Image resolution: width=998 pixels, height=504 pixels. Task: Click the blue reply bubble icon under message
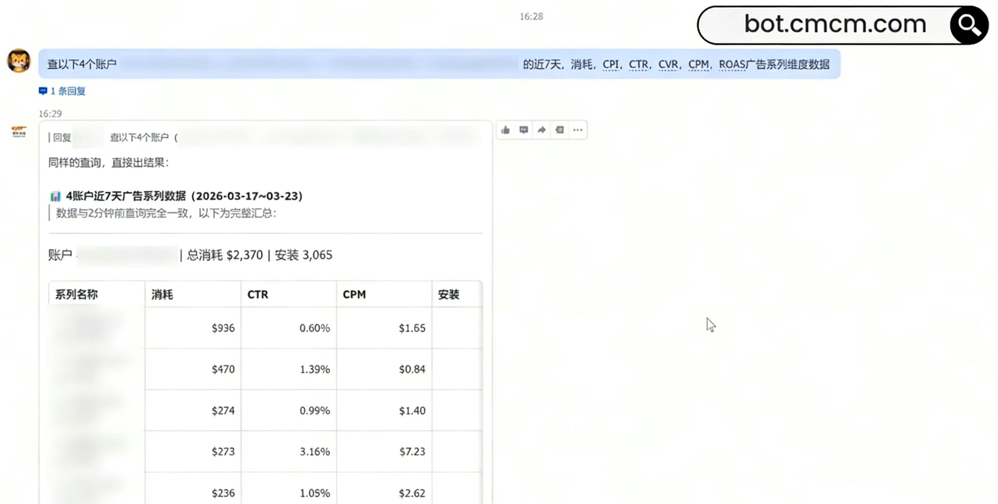[x=43, y=91]
